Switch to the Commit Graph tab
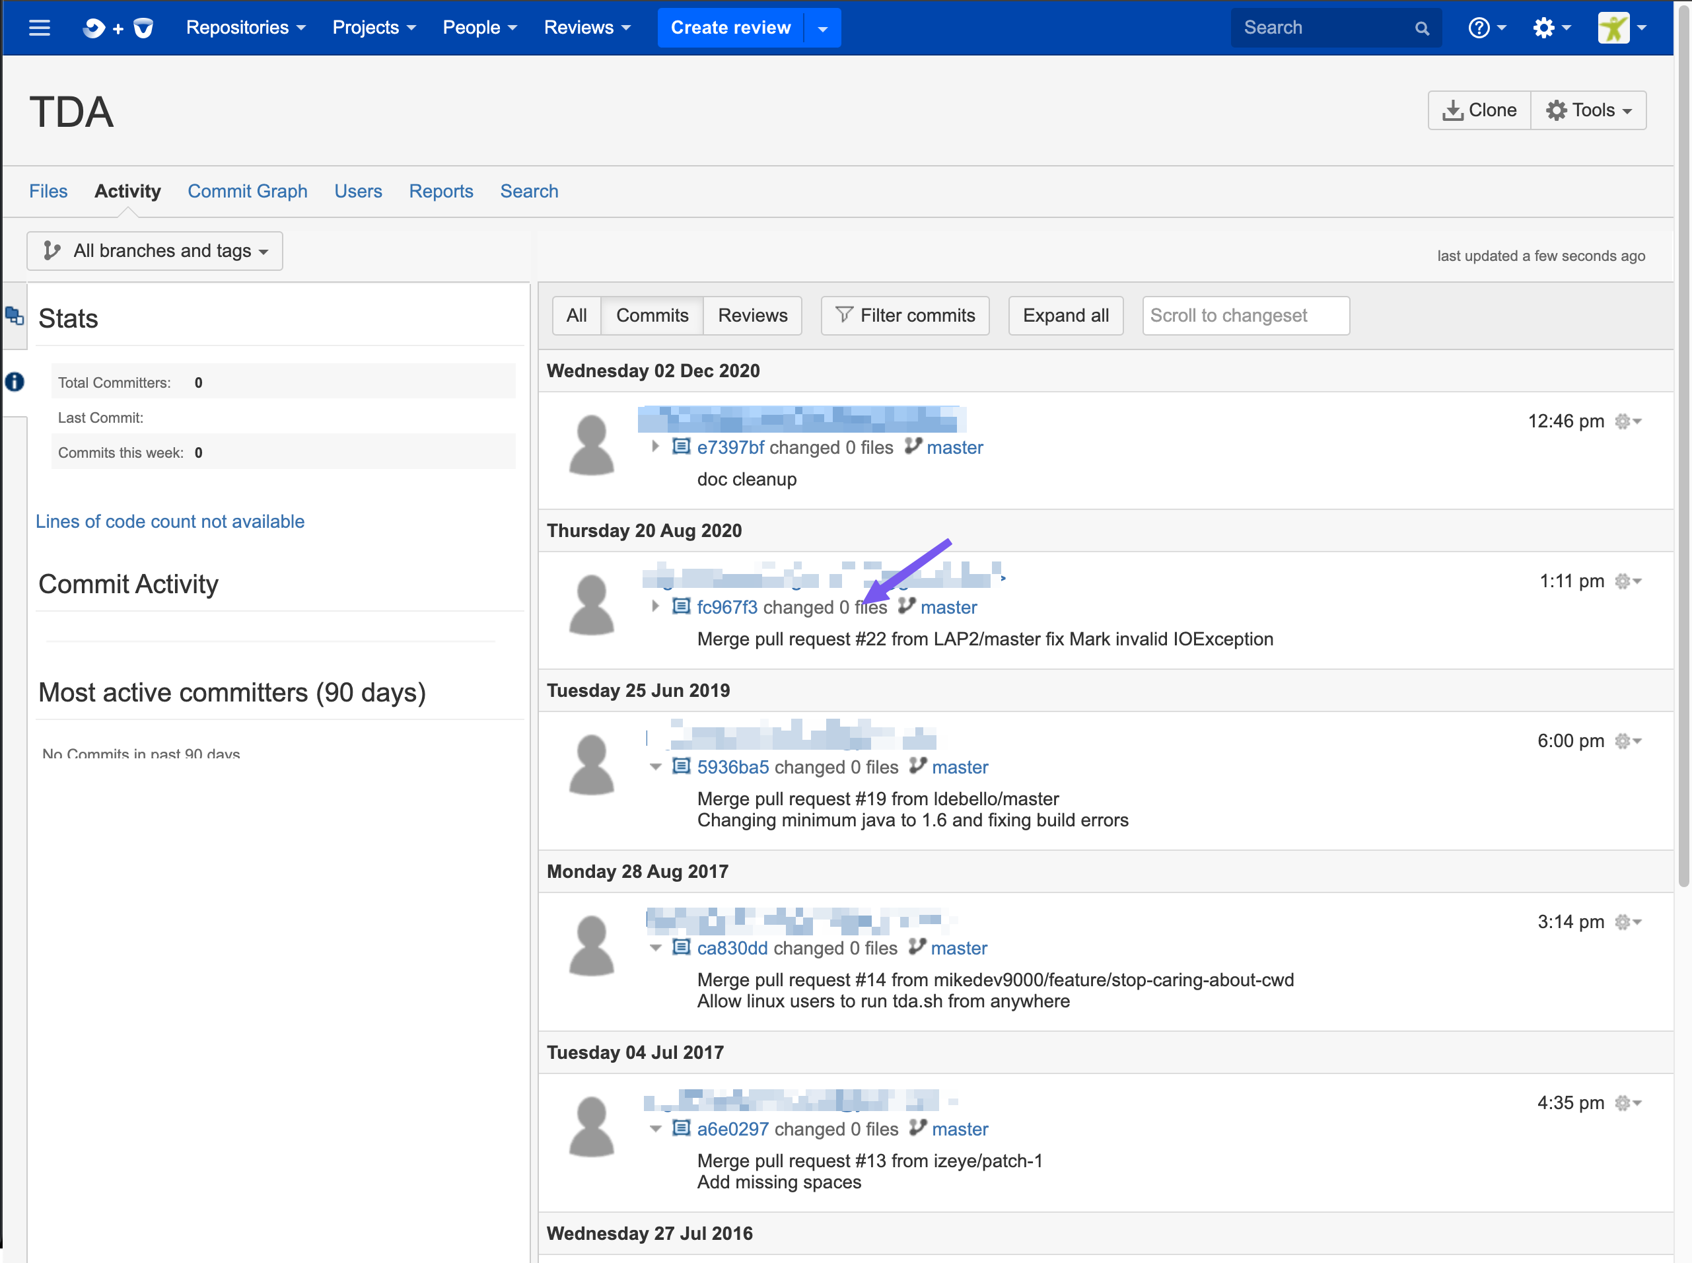This screenshot has height=1263, width=1692. [247, 191]
